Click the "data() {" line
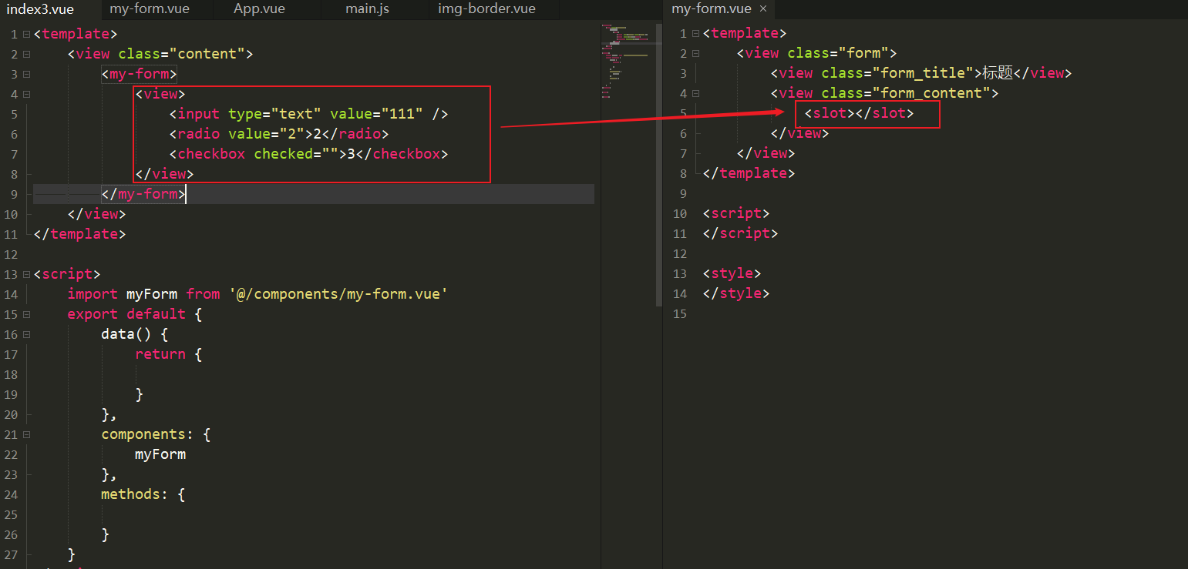1188x569 pixels. (x=135, y=334)
